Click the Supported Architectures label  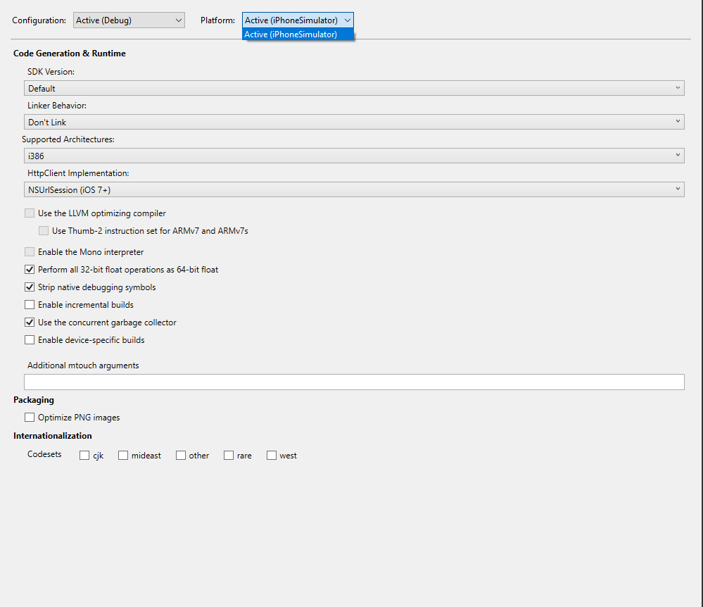(68, 139)
